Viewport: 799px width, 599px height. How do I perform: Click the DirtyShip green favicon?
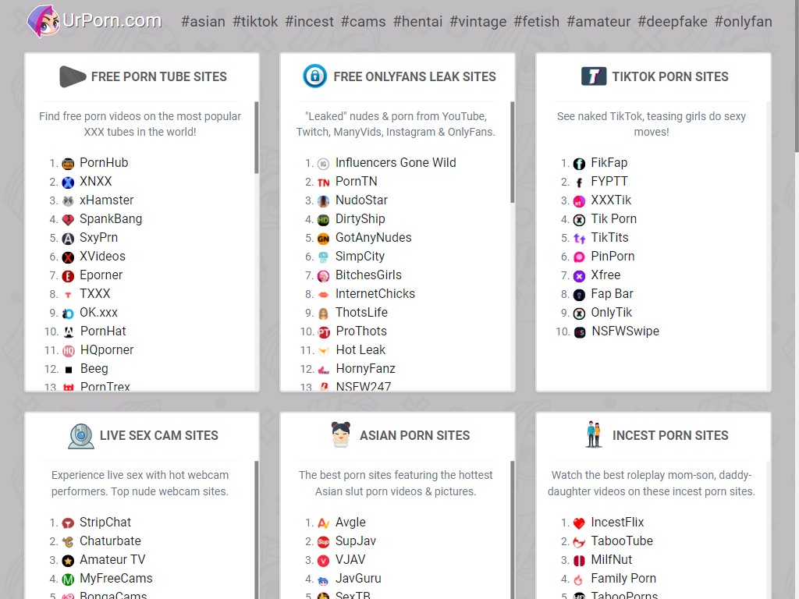[x=323, y=220]
